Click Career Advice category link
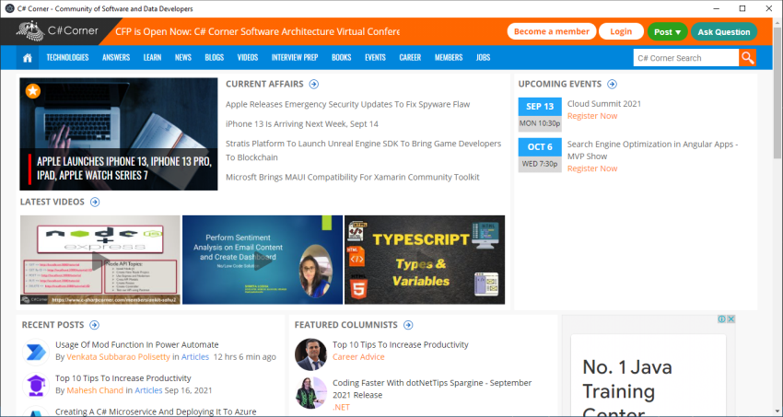The width and height of the screenshot is (783, 417). 358,357
